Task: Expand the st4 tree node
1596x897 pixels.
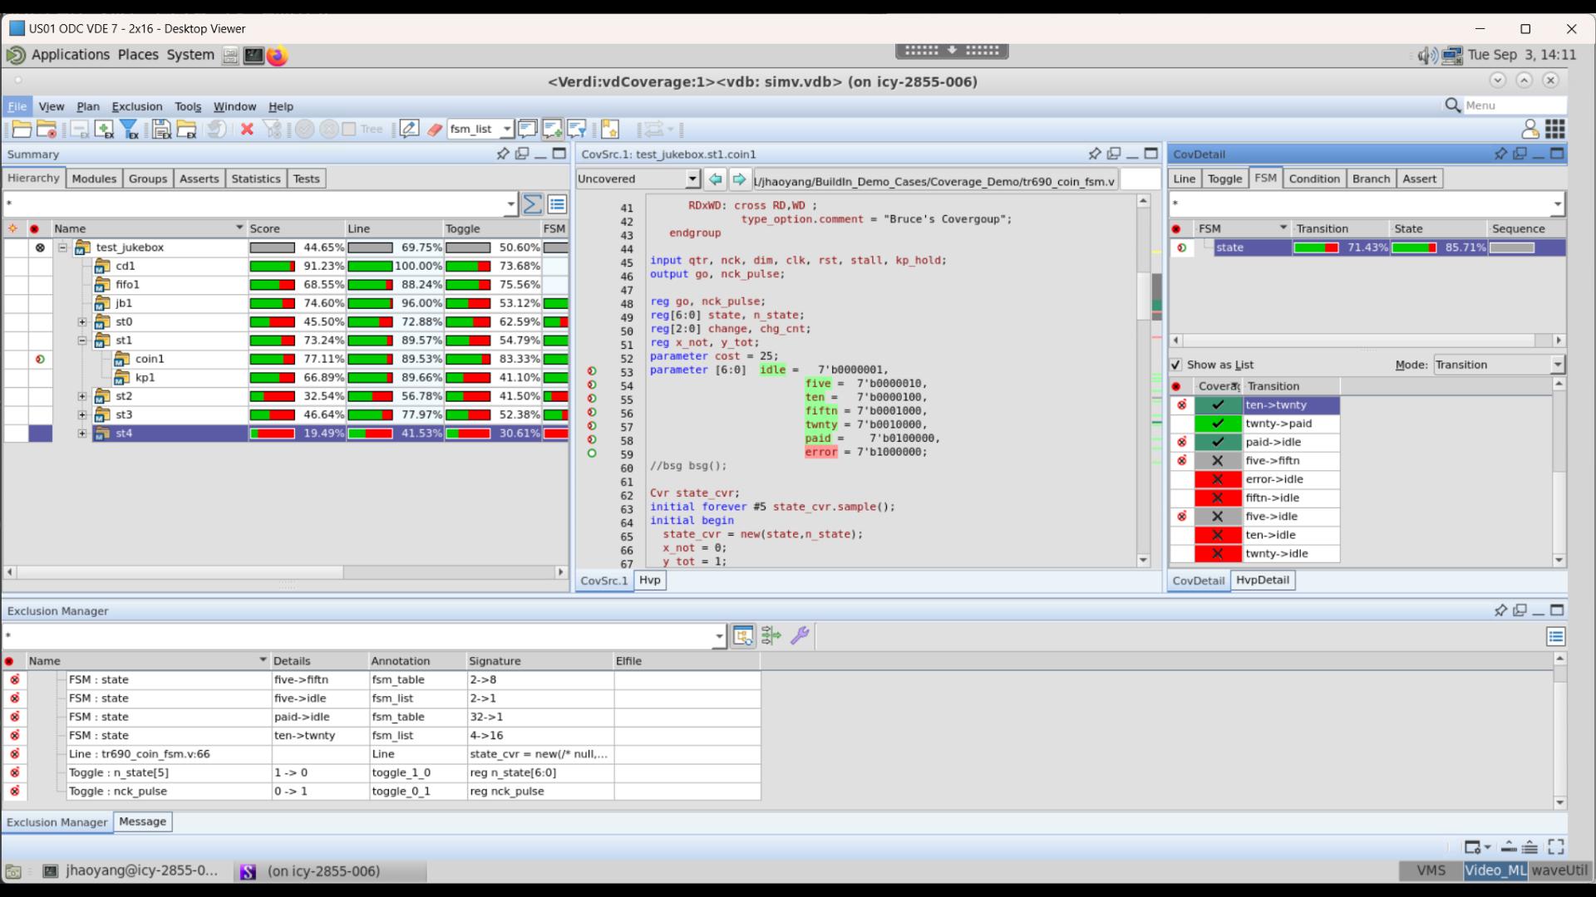Action: coord(82,434)
